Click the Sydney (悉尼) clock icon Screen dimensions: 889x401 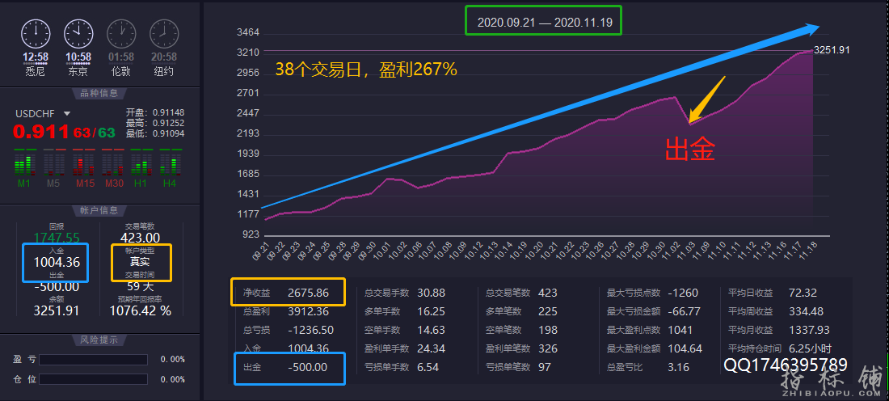tap(35, 34)
